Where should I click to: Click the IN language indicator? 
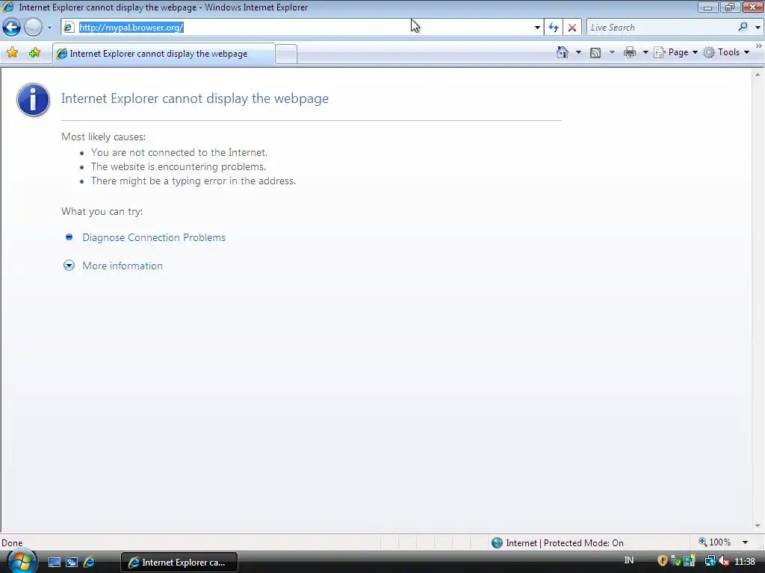629,560
